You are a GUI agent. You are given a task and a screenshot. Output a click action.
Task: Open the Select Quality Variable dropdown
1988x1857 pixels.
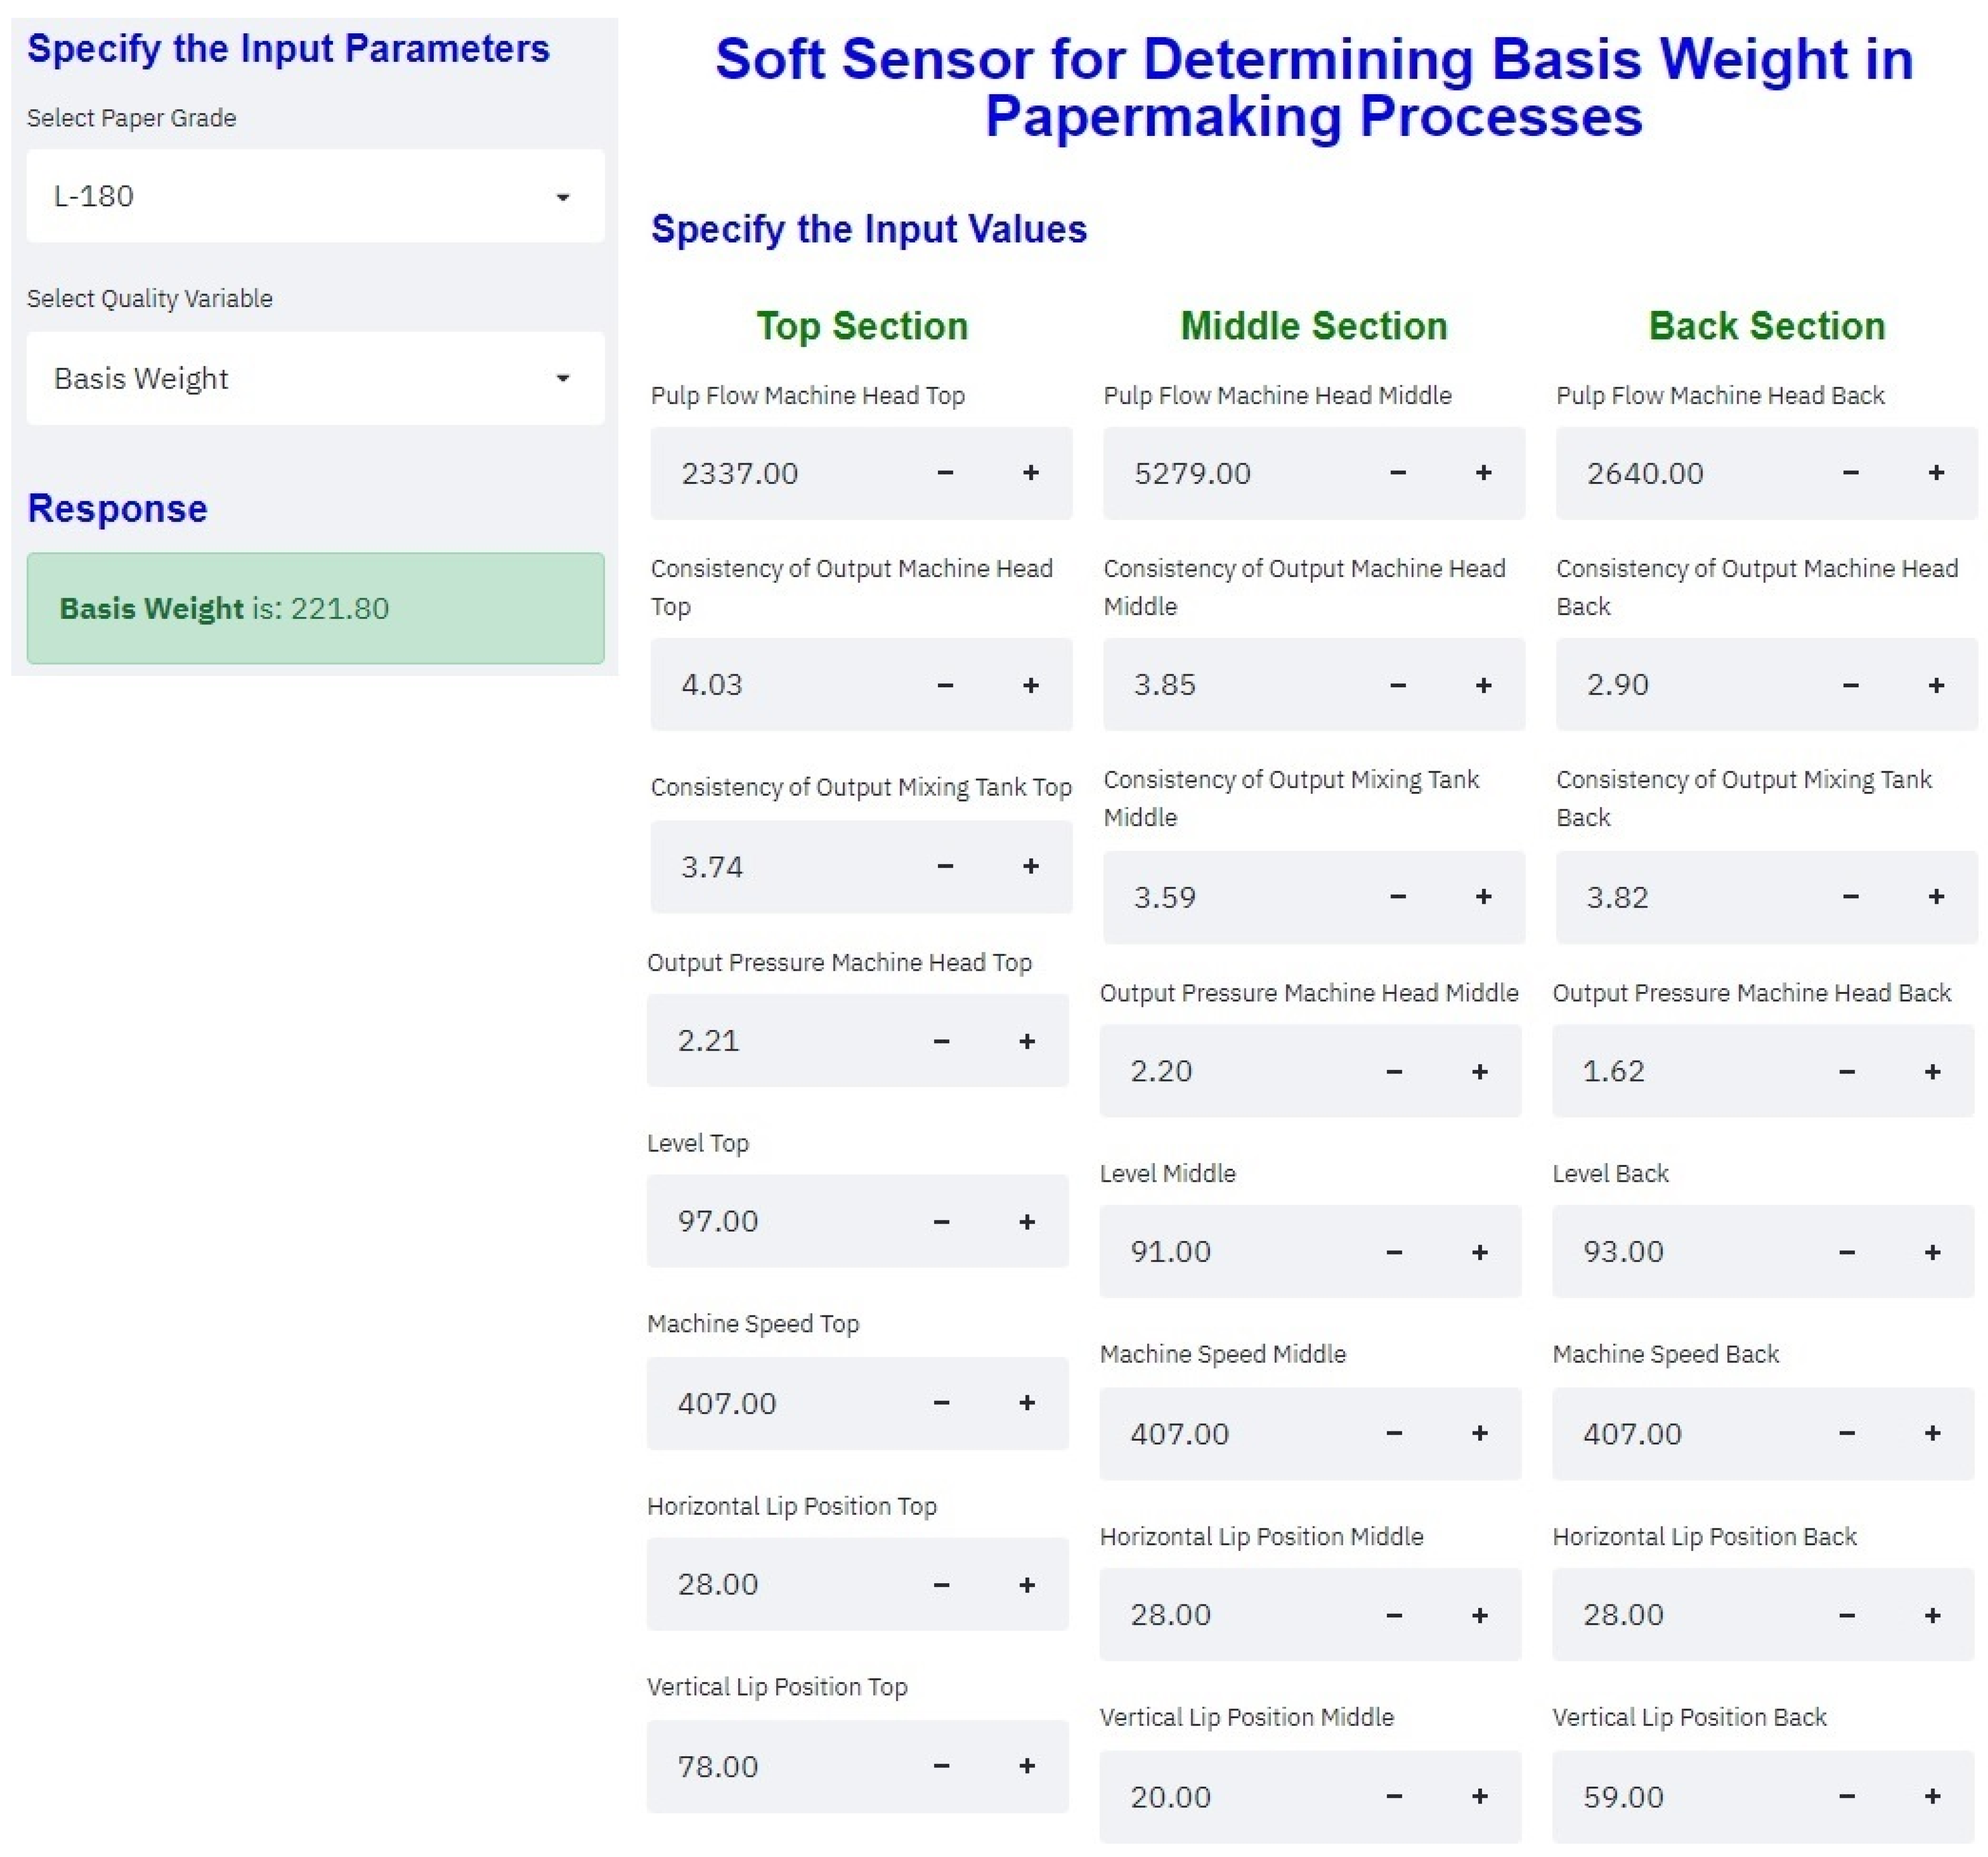pyautogui.click(x=315, y=378)
